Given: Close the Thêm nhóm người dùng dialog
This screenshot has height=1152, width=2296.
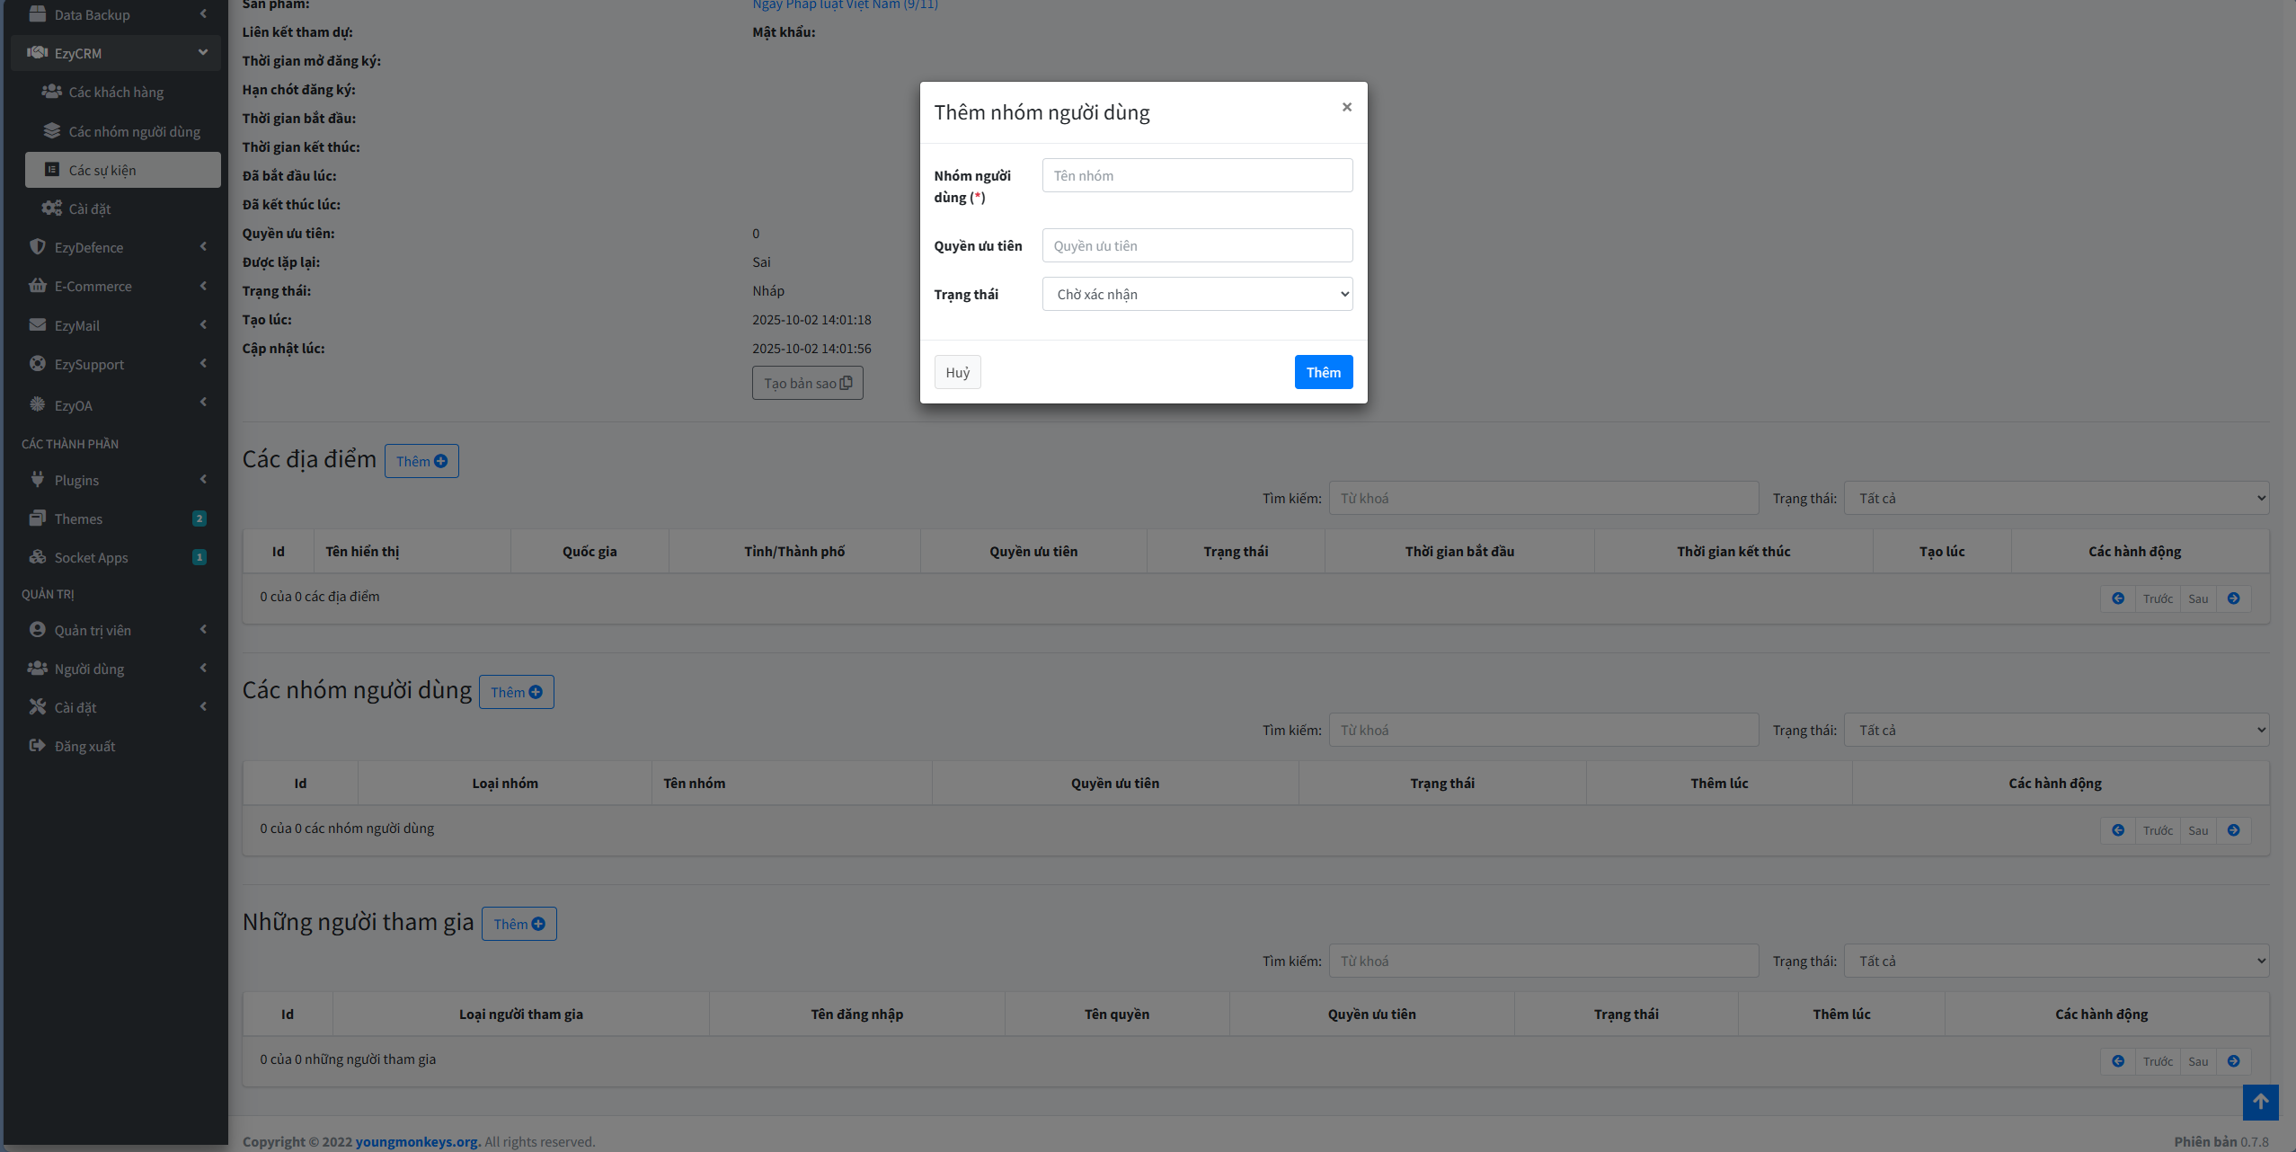Looking at the screenshot, I should (x=1346, y=107).
